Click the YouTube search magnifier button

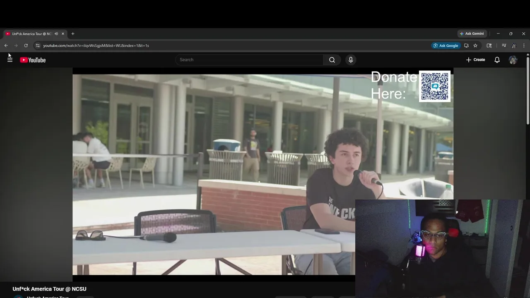click(x=332, y=60)
